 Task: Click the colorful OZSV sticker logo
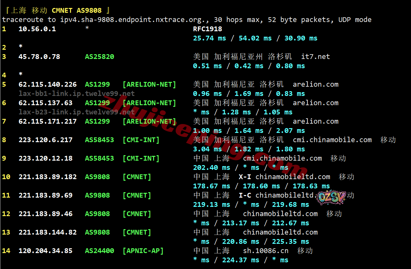331,198
